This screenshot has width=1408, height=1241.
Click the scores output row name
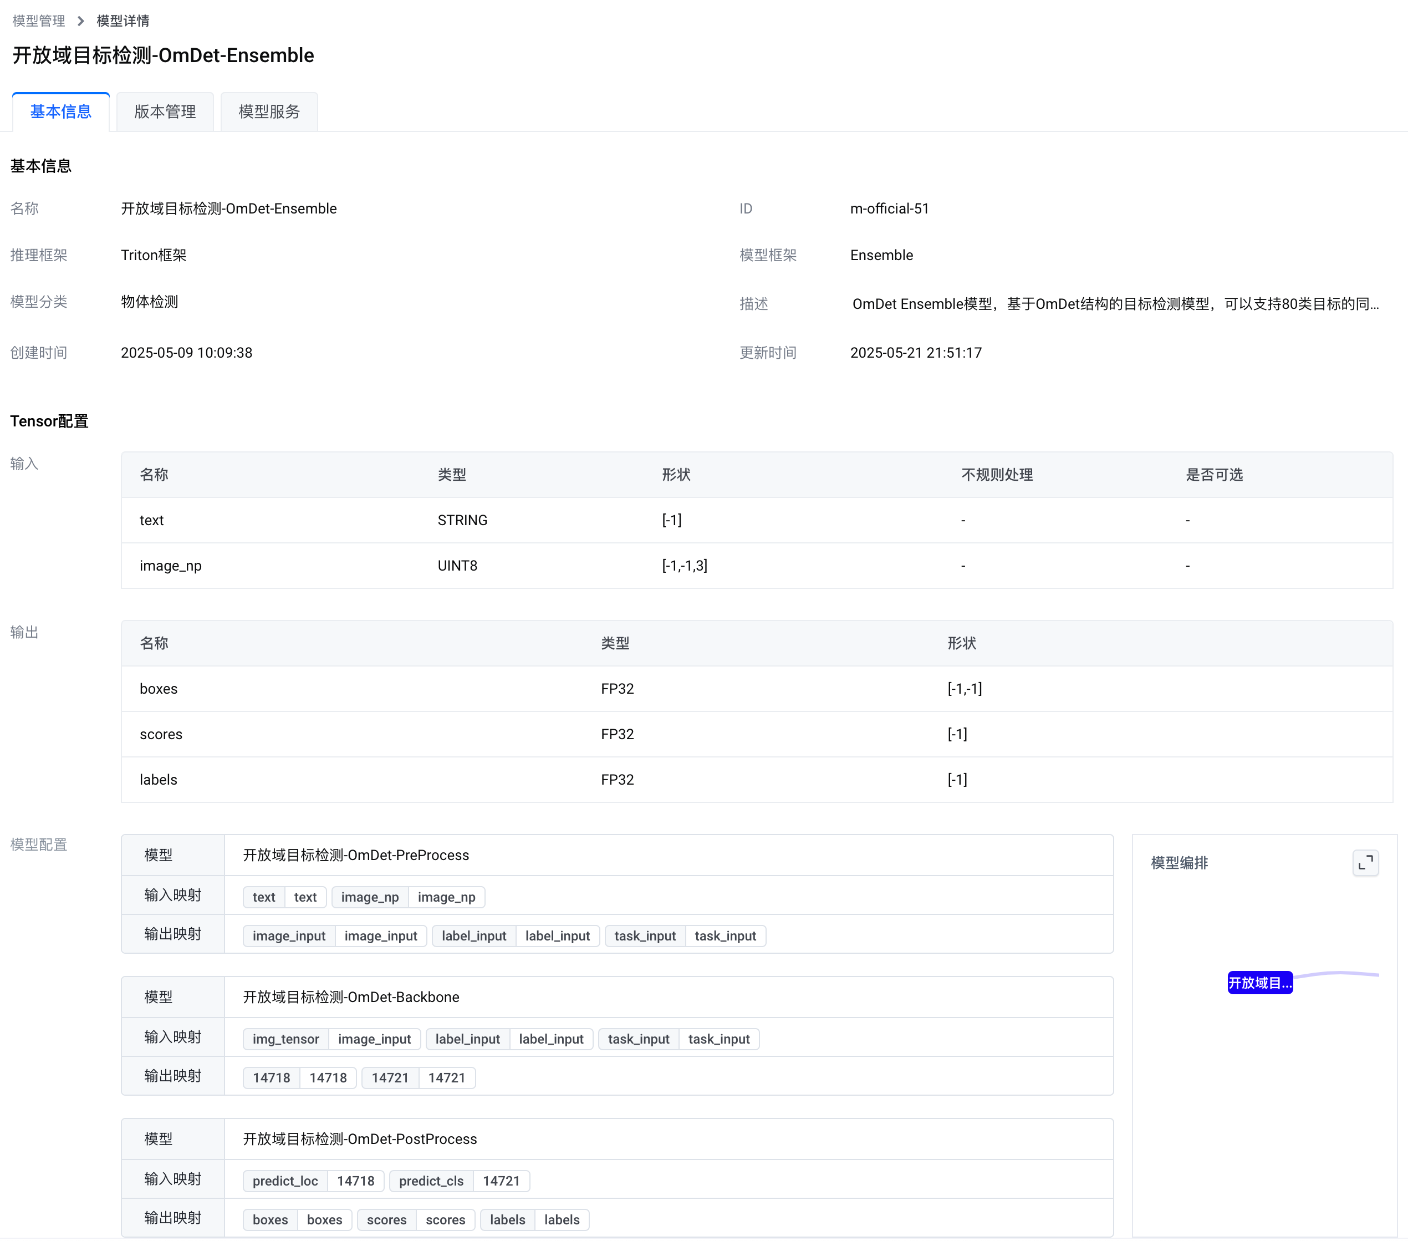[x=161, y=735]
